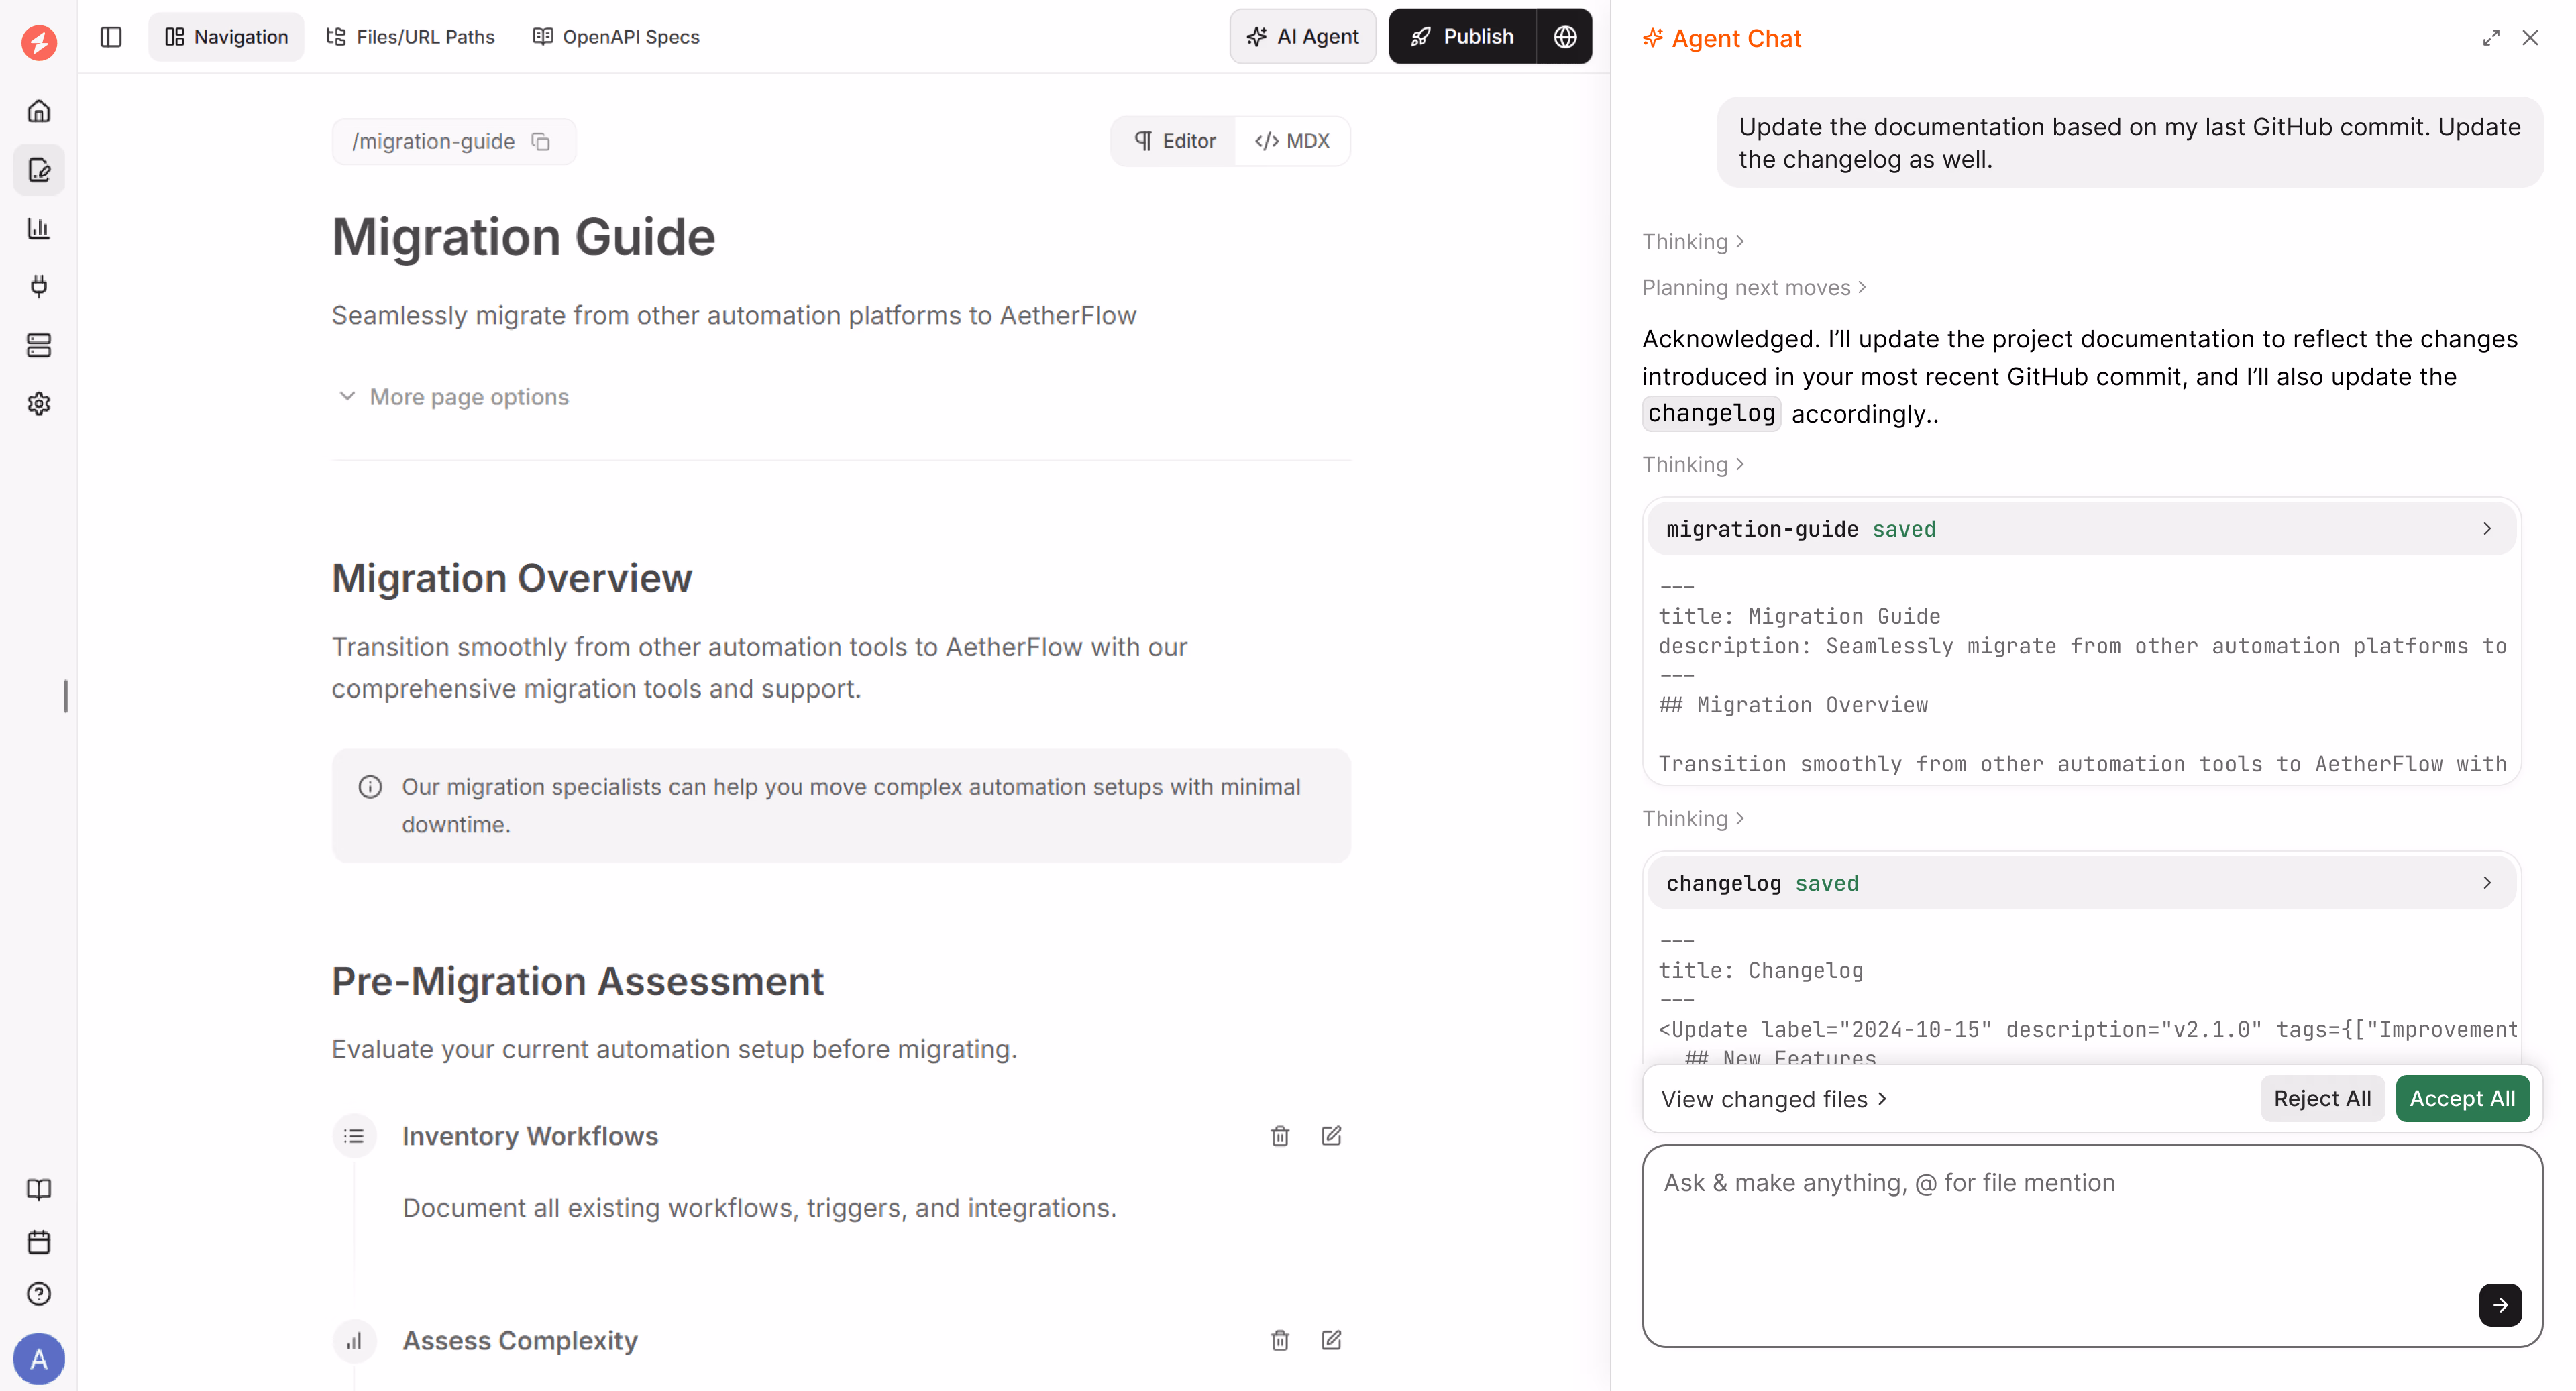Viewport: 2576px width, 1391px height.
Task: Open the server stack sidebar icon
Action: 39,345
